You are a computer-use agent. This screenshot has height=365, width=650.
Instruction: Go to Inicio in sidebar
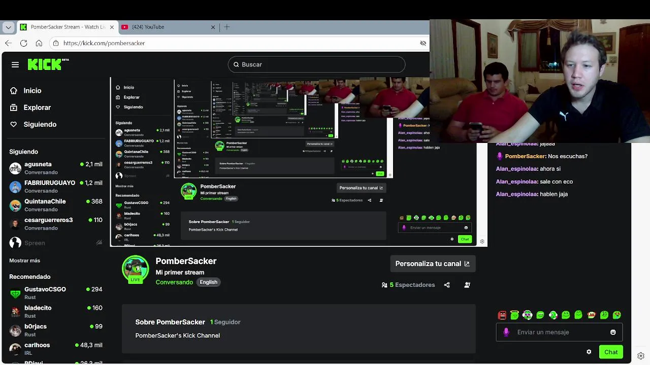coord(25,90)
